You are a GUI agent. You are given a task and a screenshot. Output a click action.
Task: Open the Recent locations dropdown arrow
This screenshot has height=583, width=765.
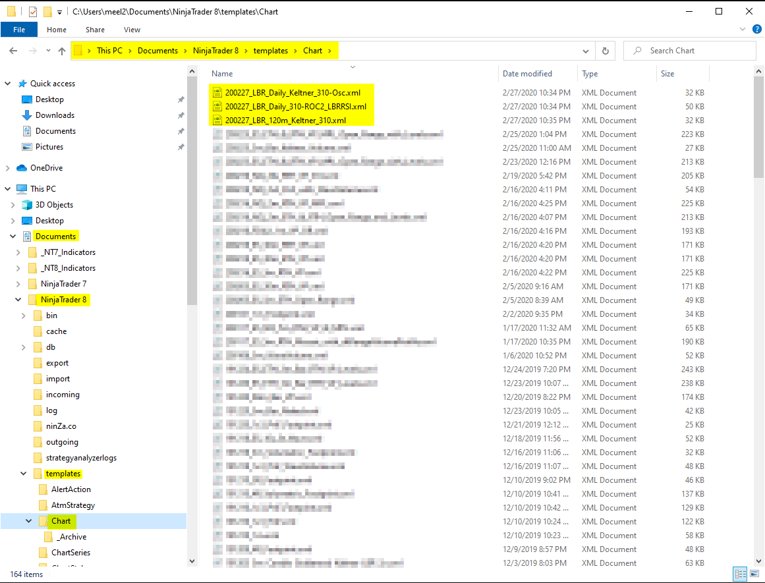[48, 51]
